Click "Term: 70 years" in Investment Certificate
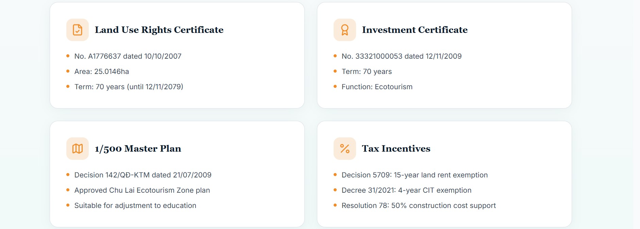 [x=367, y=72]
